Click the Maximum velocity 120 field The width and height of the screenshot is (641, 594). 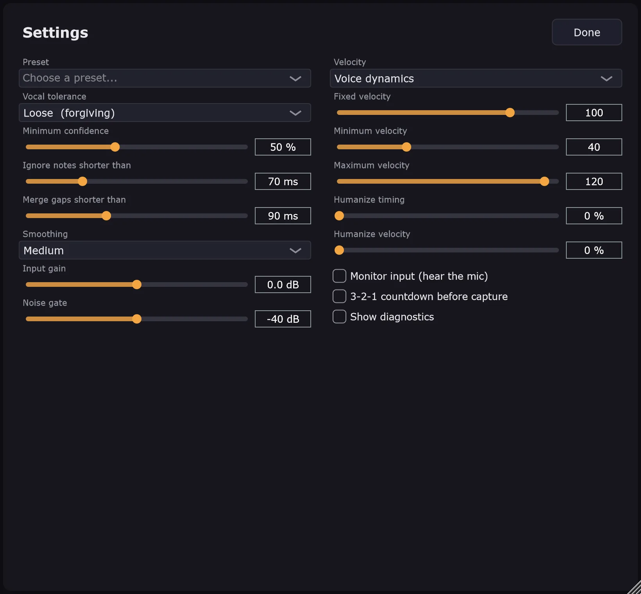594,181
